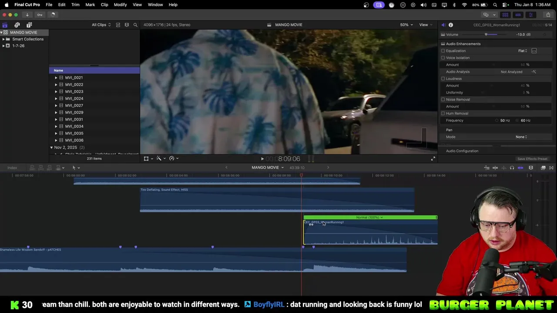Expand Smart Collections folder
The image size is (557, 313).
point(3,39)
